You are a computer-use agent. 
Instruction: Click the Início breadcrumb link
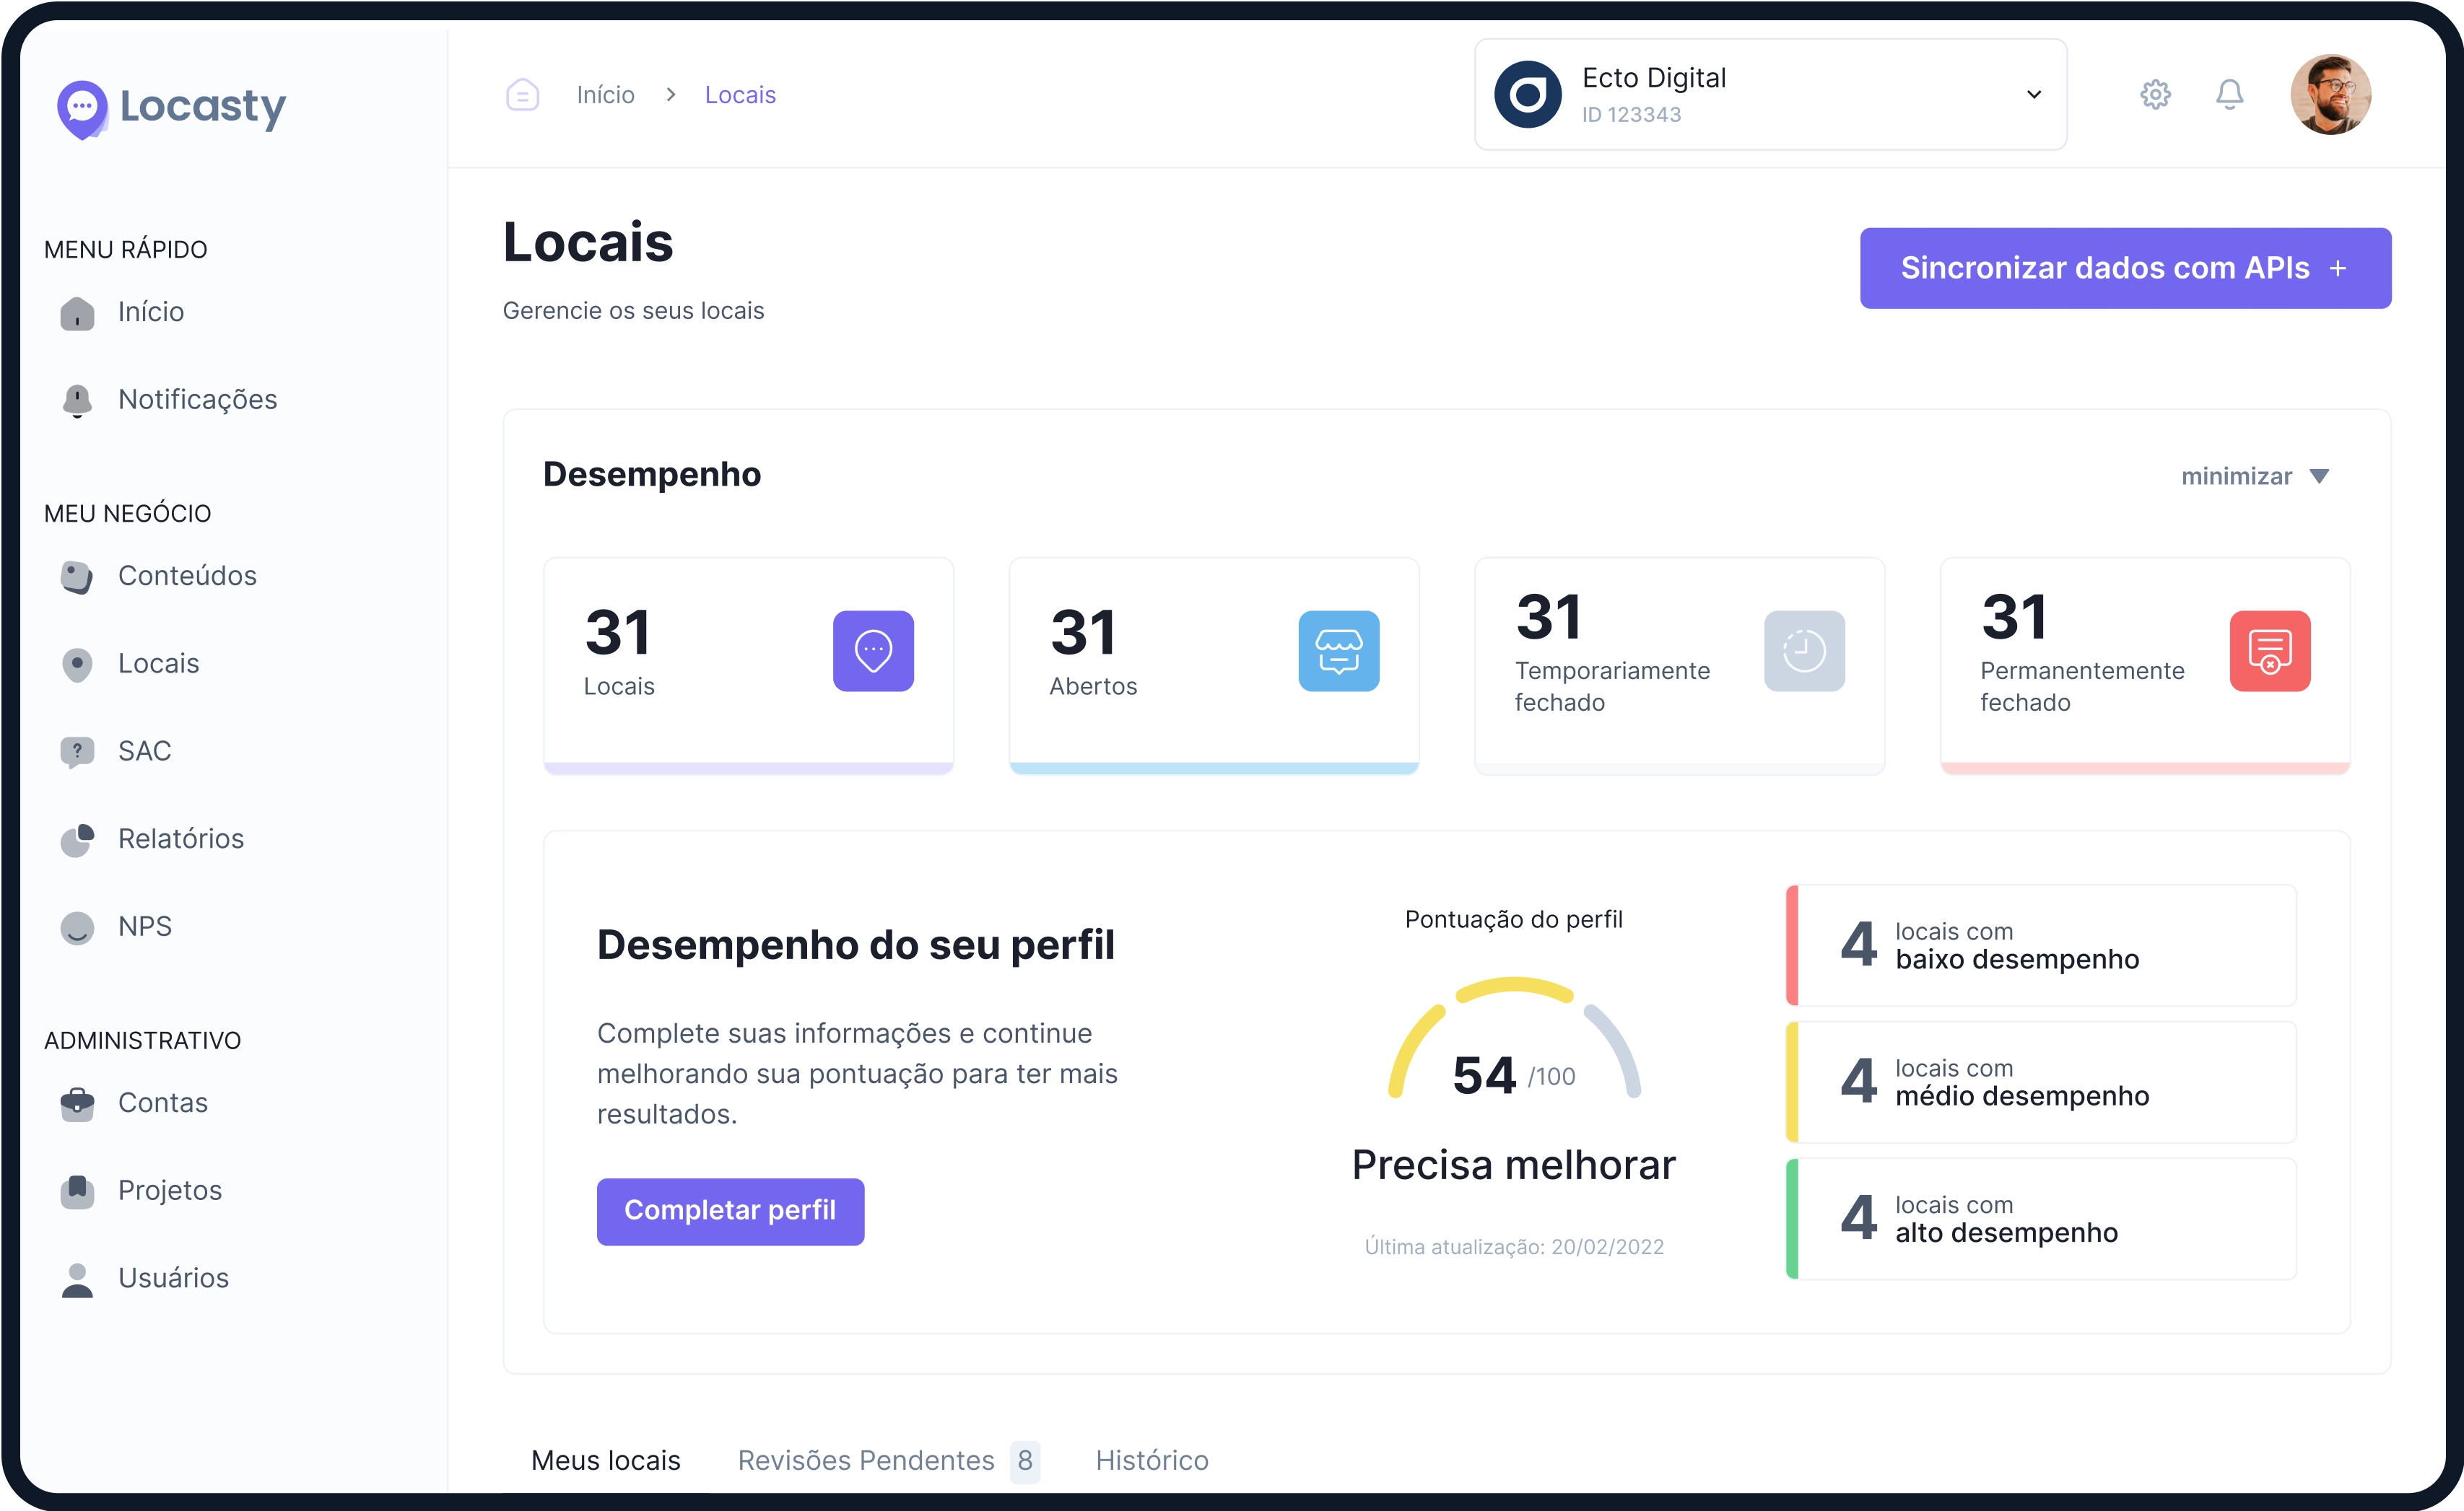[x=605, y=95]
